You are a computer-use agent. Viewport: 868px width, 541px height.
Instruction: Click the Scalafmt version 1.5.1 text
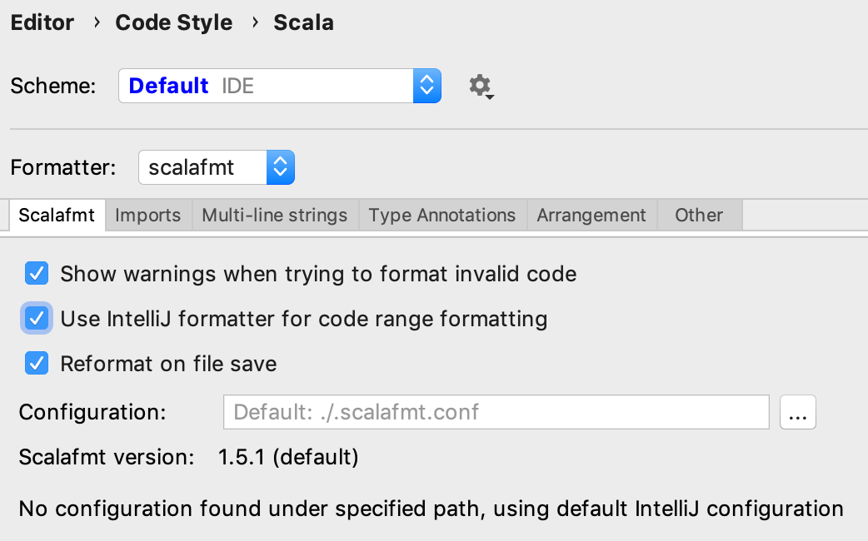pyautogui.click(x=288, y=457)
